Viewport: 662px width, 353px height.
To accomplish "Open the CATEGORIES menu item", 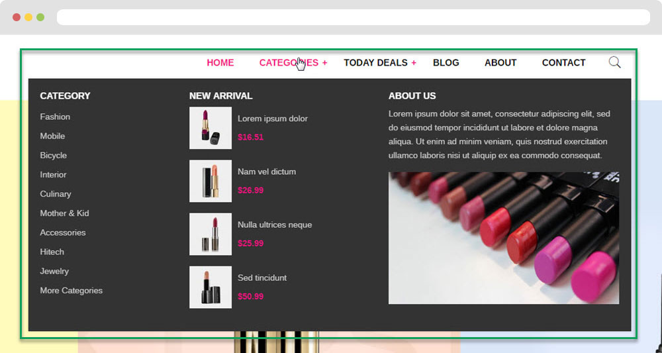I will click(289, 62).
